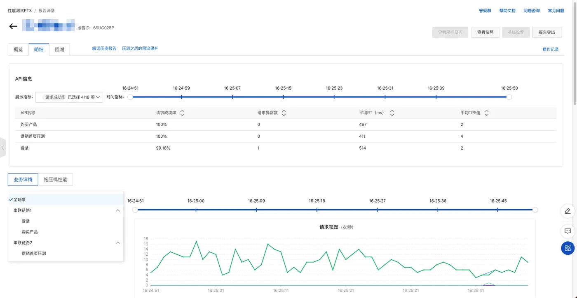Click the 99.16% success rate cell
This screenshot has height=298, width=577.
pyautogui.click(x=163, y=148)
